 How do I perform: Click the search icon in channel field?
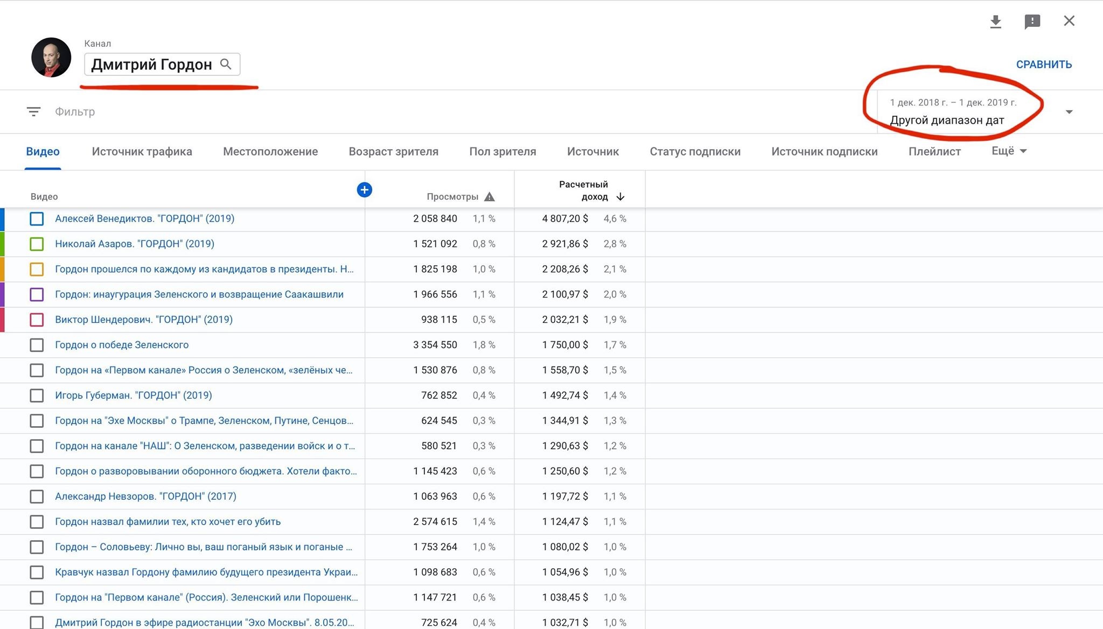tap(226, 65)
